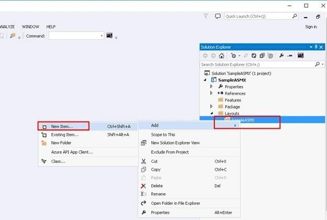Open the toolbar overflow options next to camera icon
This screenshot has width=327, height=220.
(x=116, y=37)
